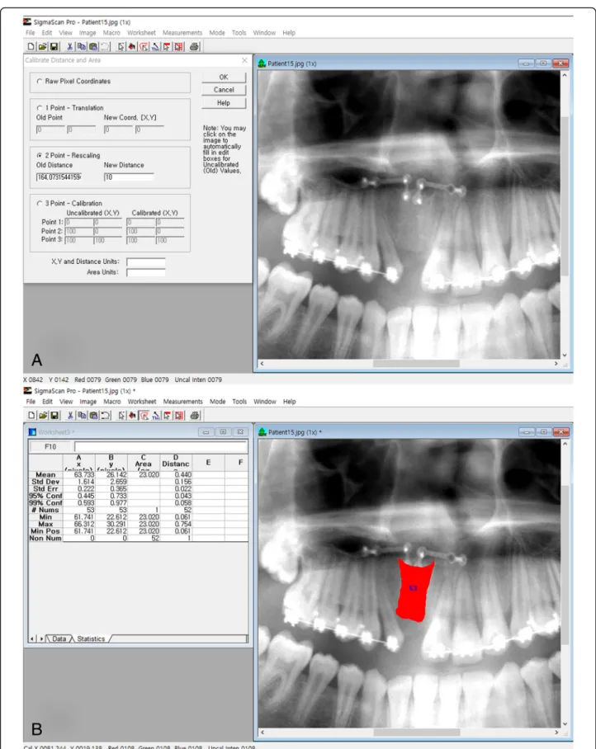Select Raw Pixel Coordinates radio option
This screenshot has height=749, width=596.
pyautogui.click(x=39, y=81)
